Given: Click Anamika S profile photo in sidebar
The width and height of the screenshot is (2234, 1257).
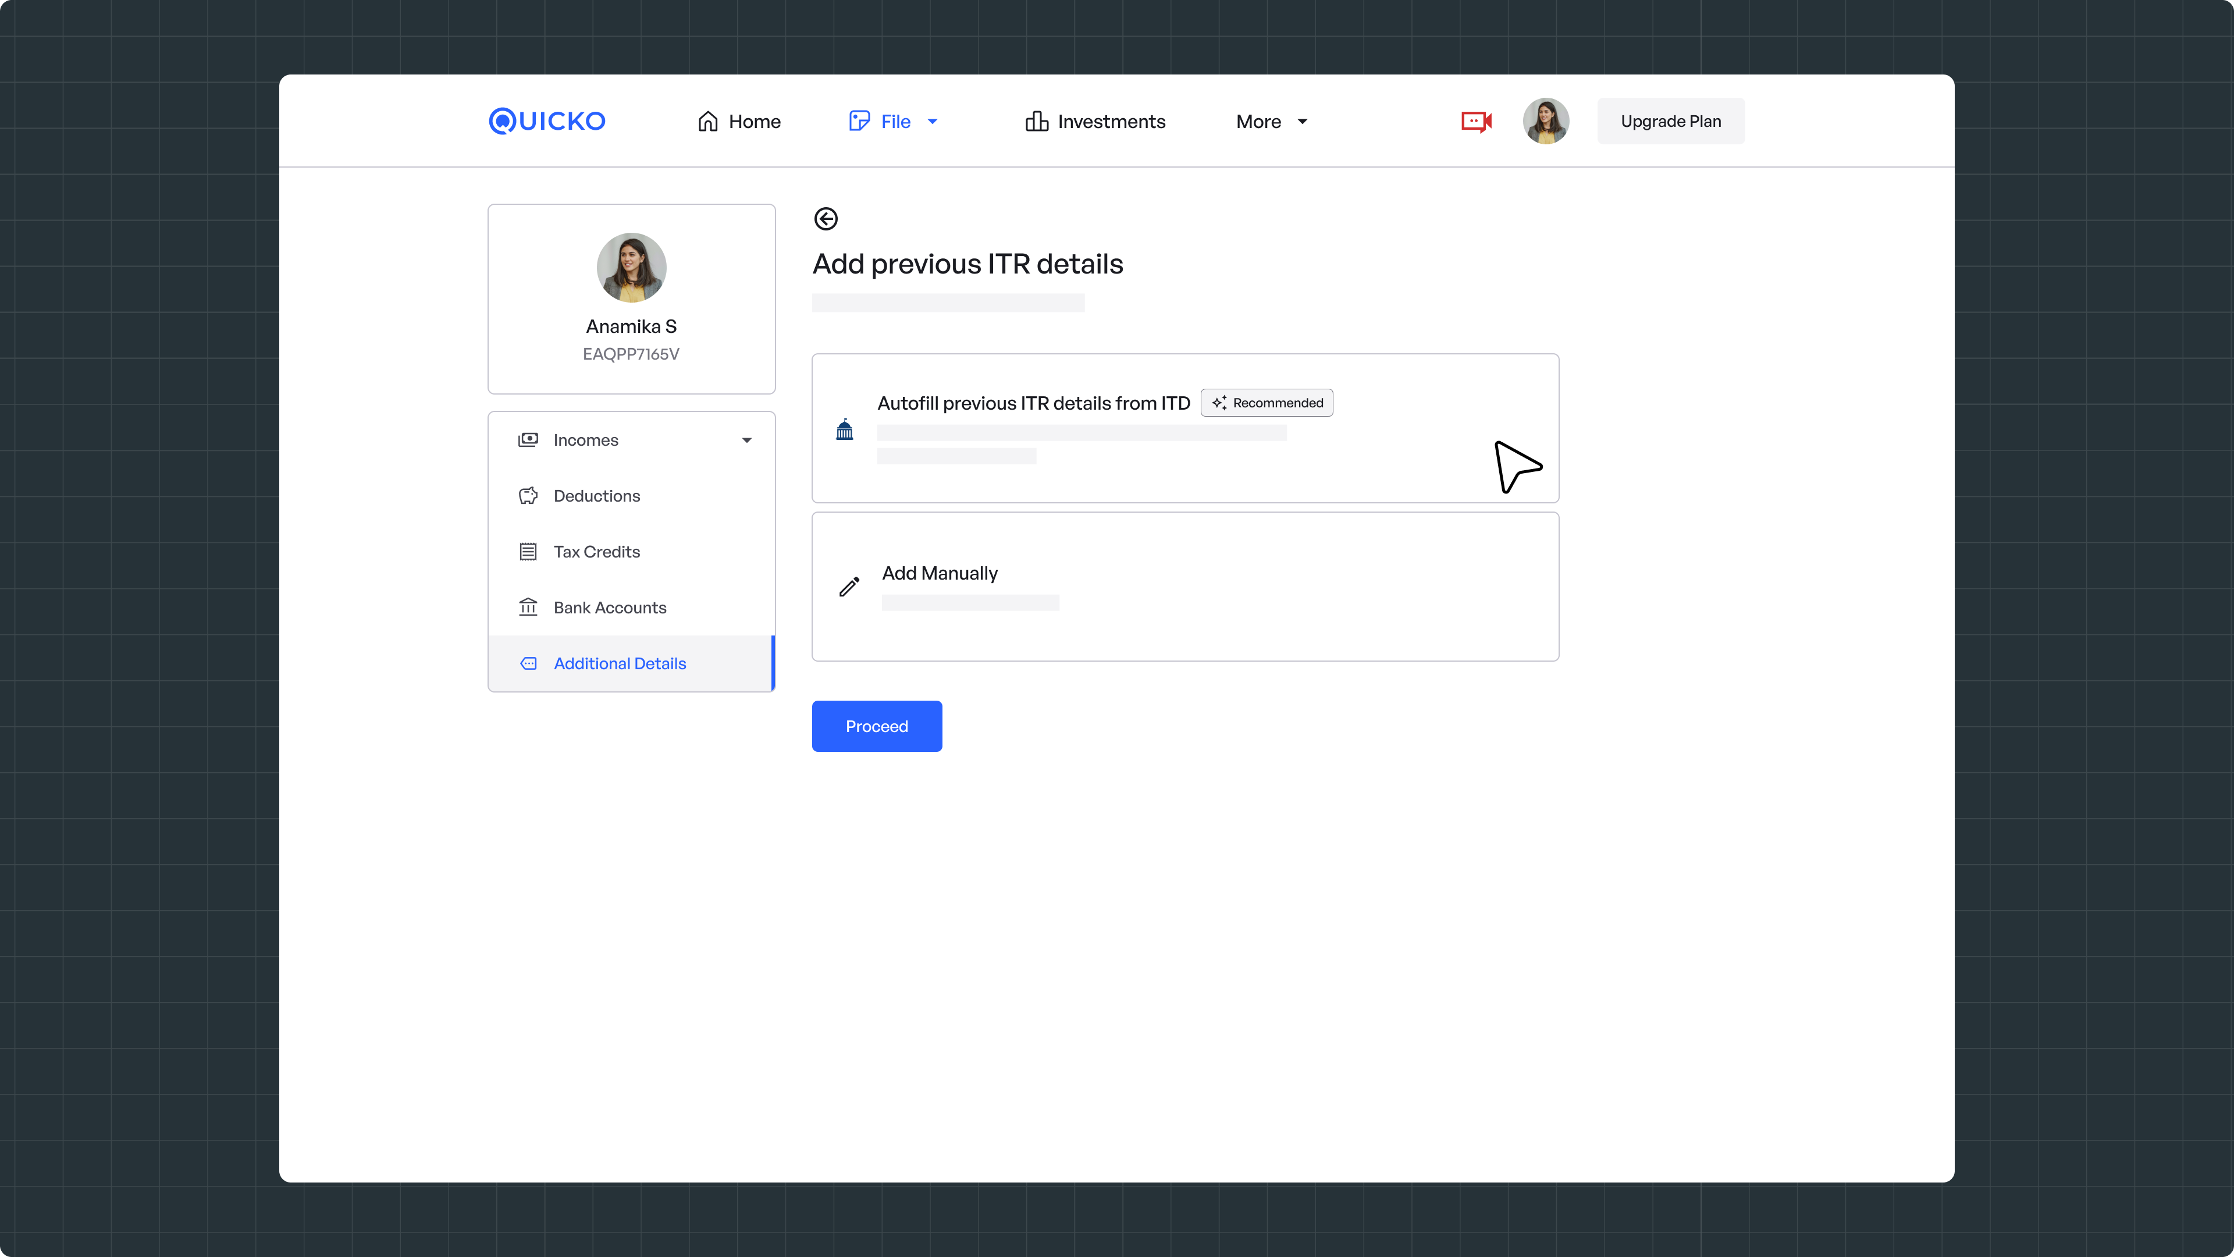Looking at the screenshot, I should (x=631, y=267).
